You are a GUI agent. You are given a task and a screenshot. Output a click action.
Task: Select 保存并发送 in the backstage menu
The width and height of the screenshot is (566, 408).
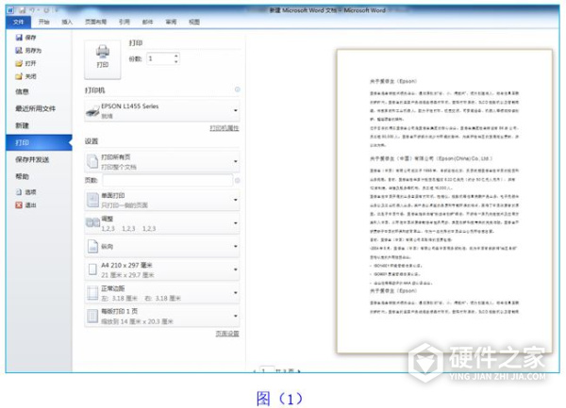pyautogui.click(x=32, y=159)
